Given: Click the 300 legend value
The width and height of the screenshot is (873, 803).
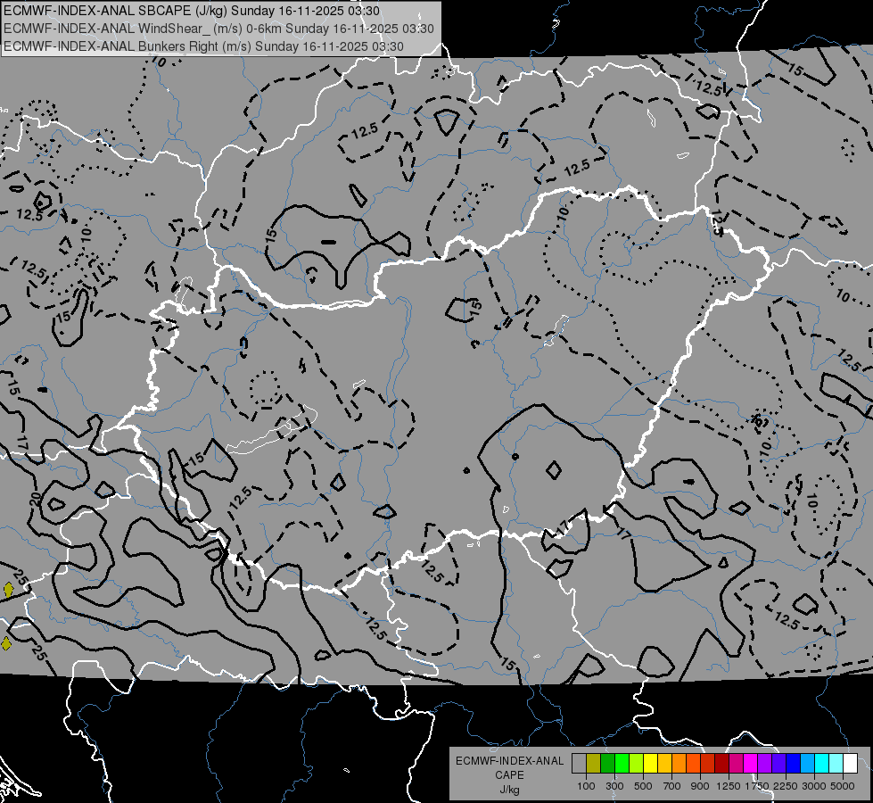Looking at the screenshot, I should [x=614, y=786].
